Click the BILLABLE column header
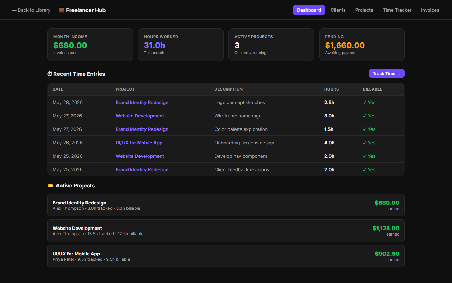This screenshot has height=283, width=452. (x=373, y=89)
